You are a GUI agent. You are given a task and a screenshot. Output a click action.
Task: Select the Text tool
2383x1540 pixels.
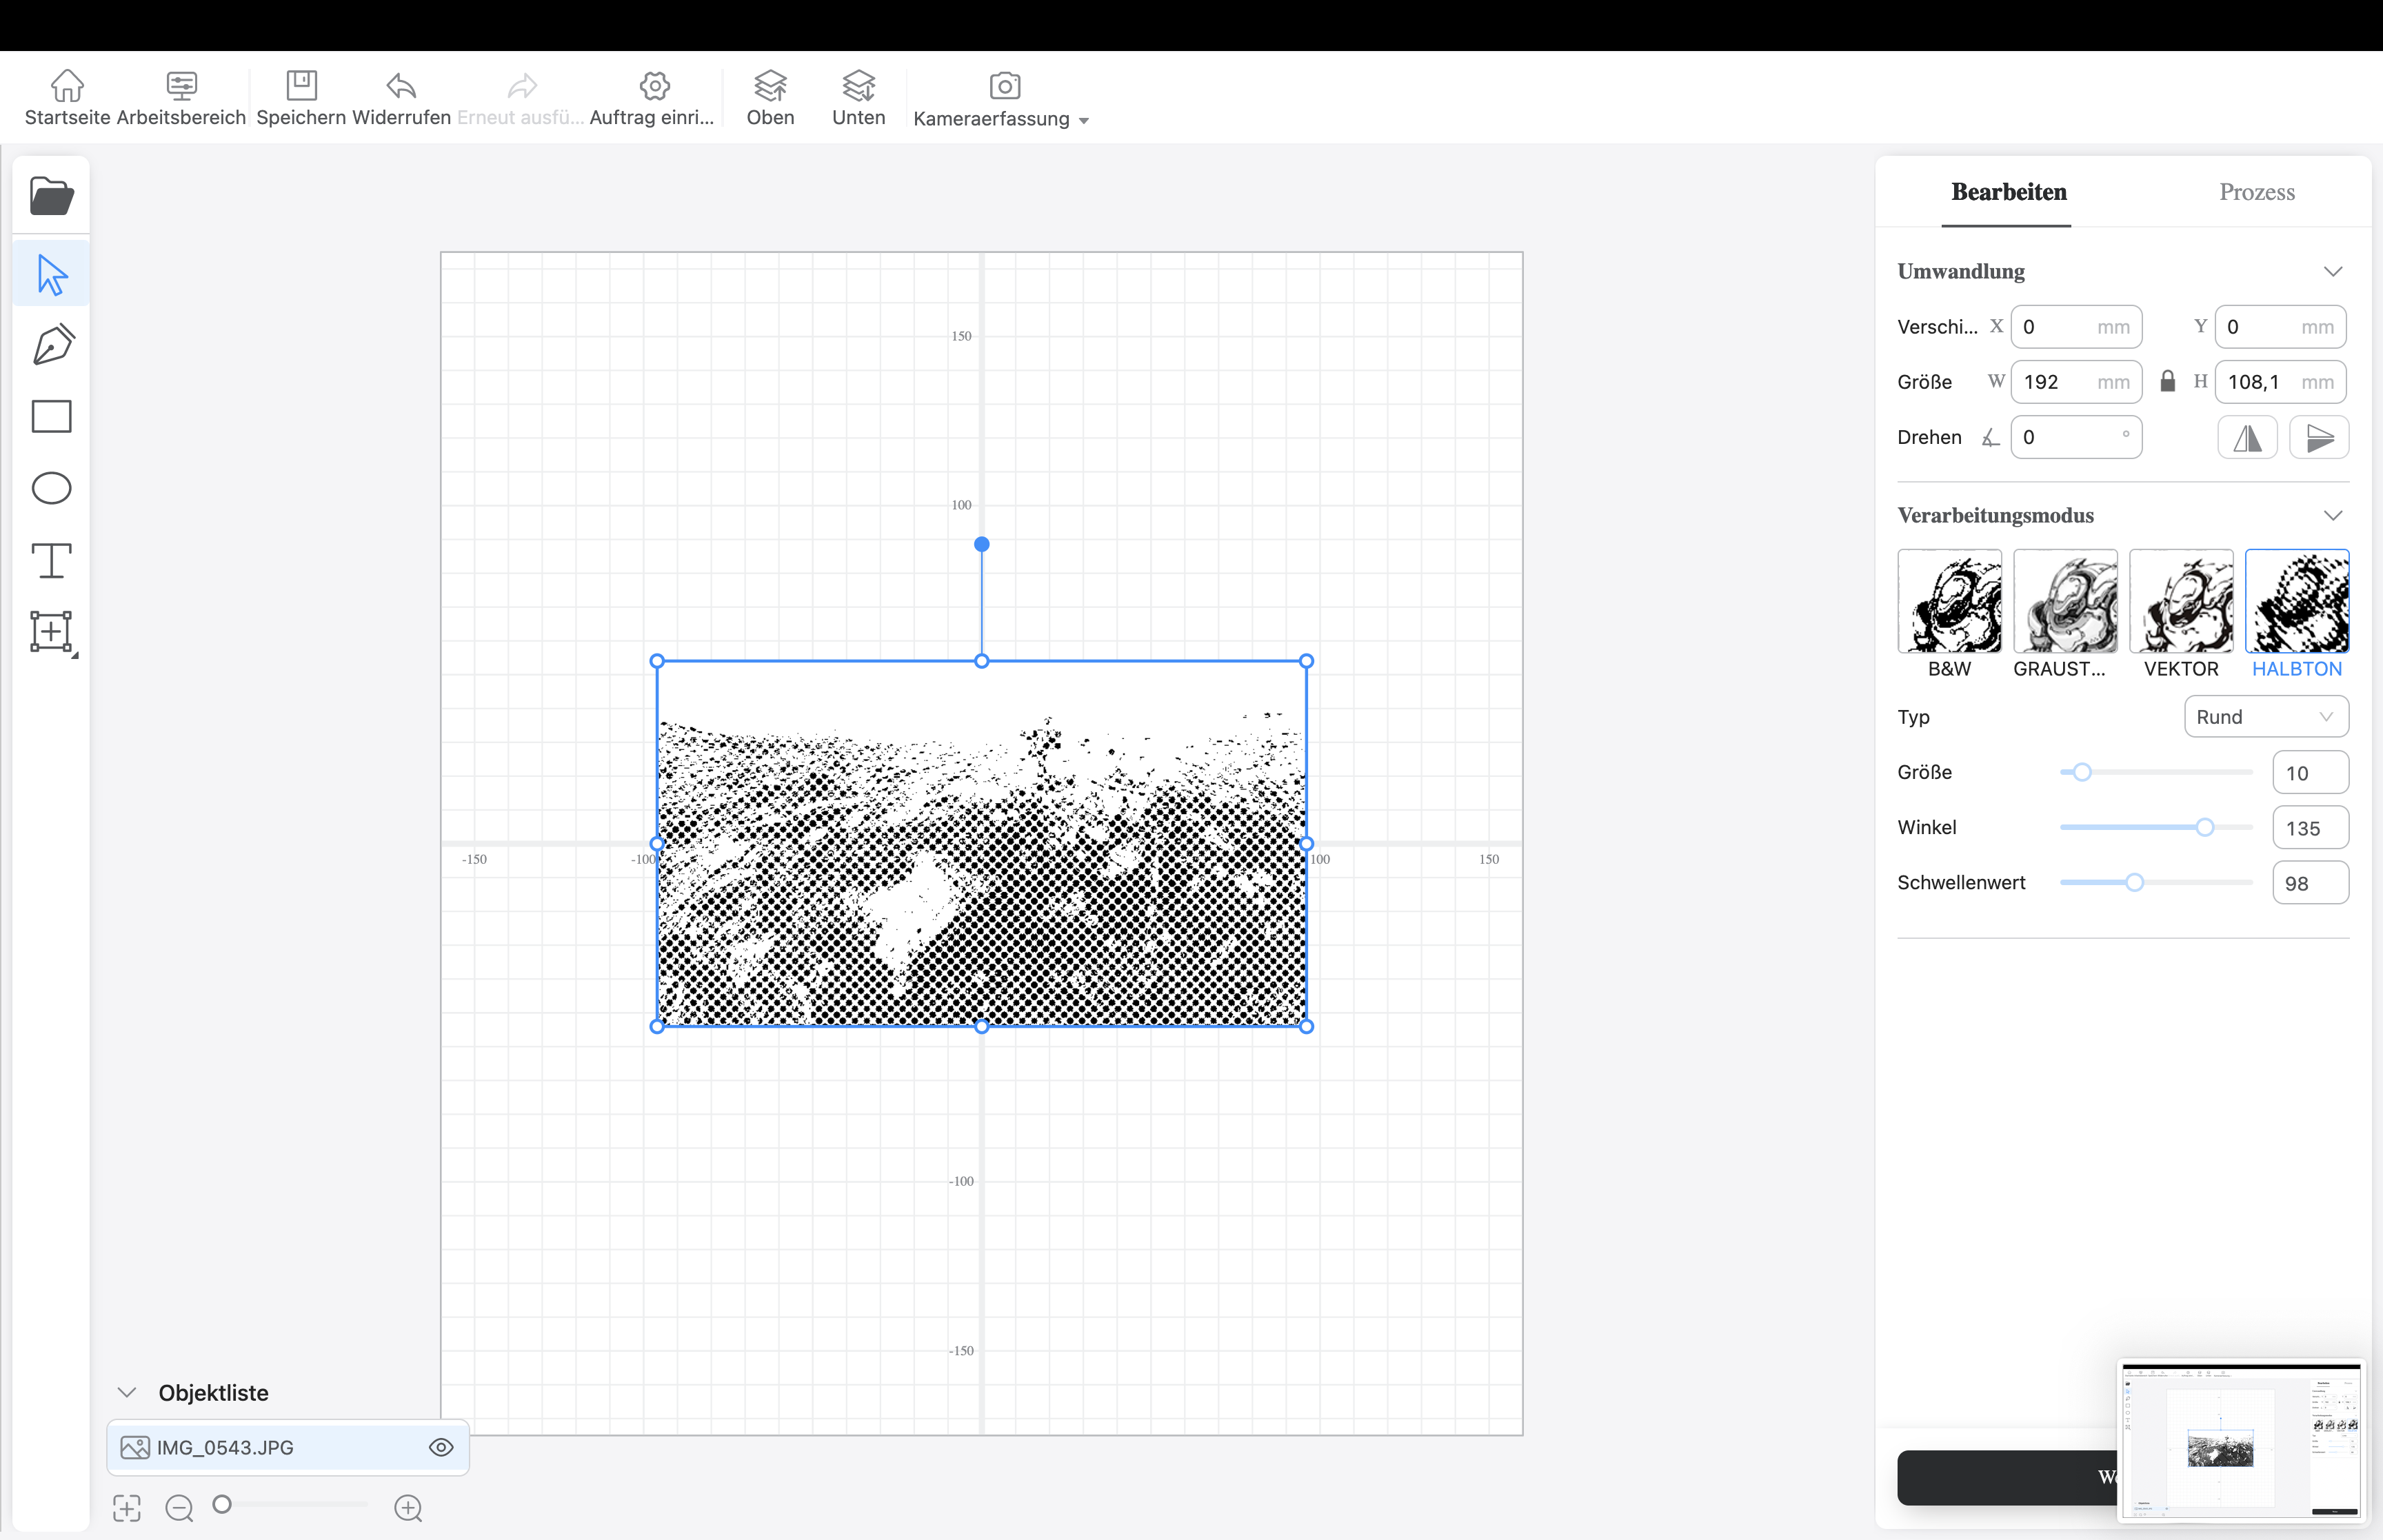coord(52,560)
